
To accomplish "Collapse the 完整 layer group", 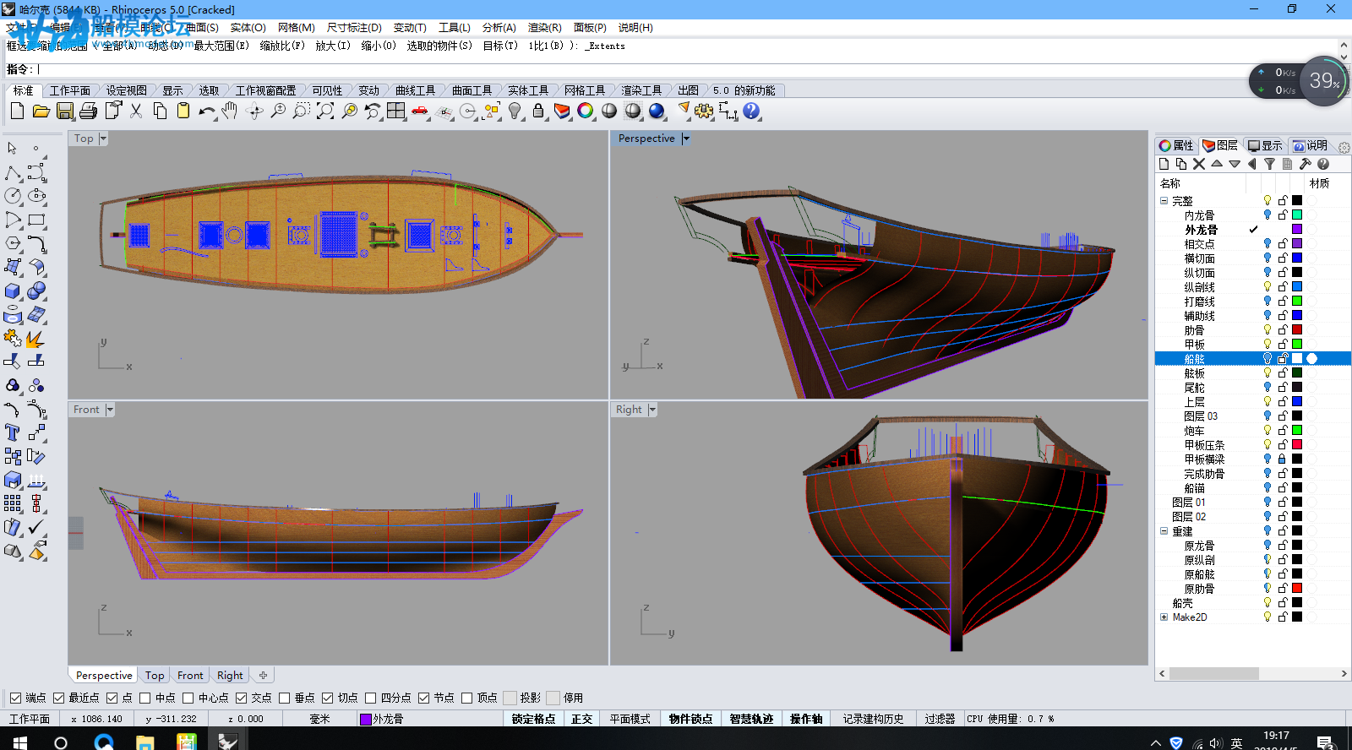I will pyautogui.click(x=1164, y=201).
